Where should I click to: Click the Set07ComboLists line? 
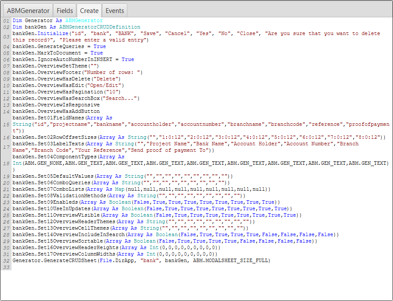click(142, 189)
